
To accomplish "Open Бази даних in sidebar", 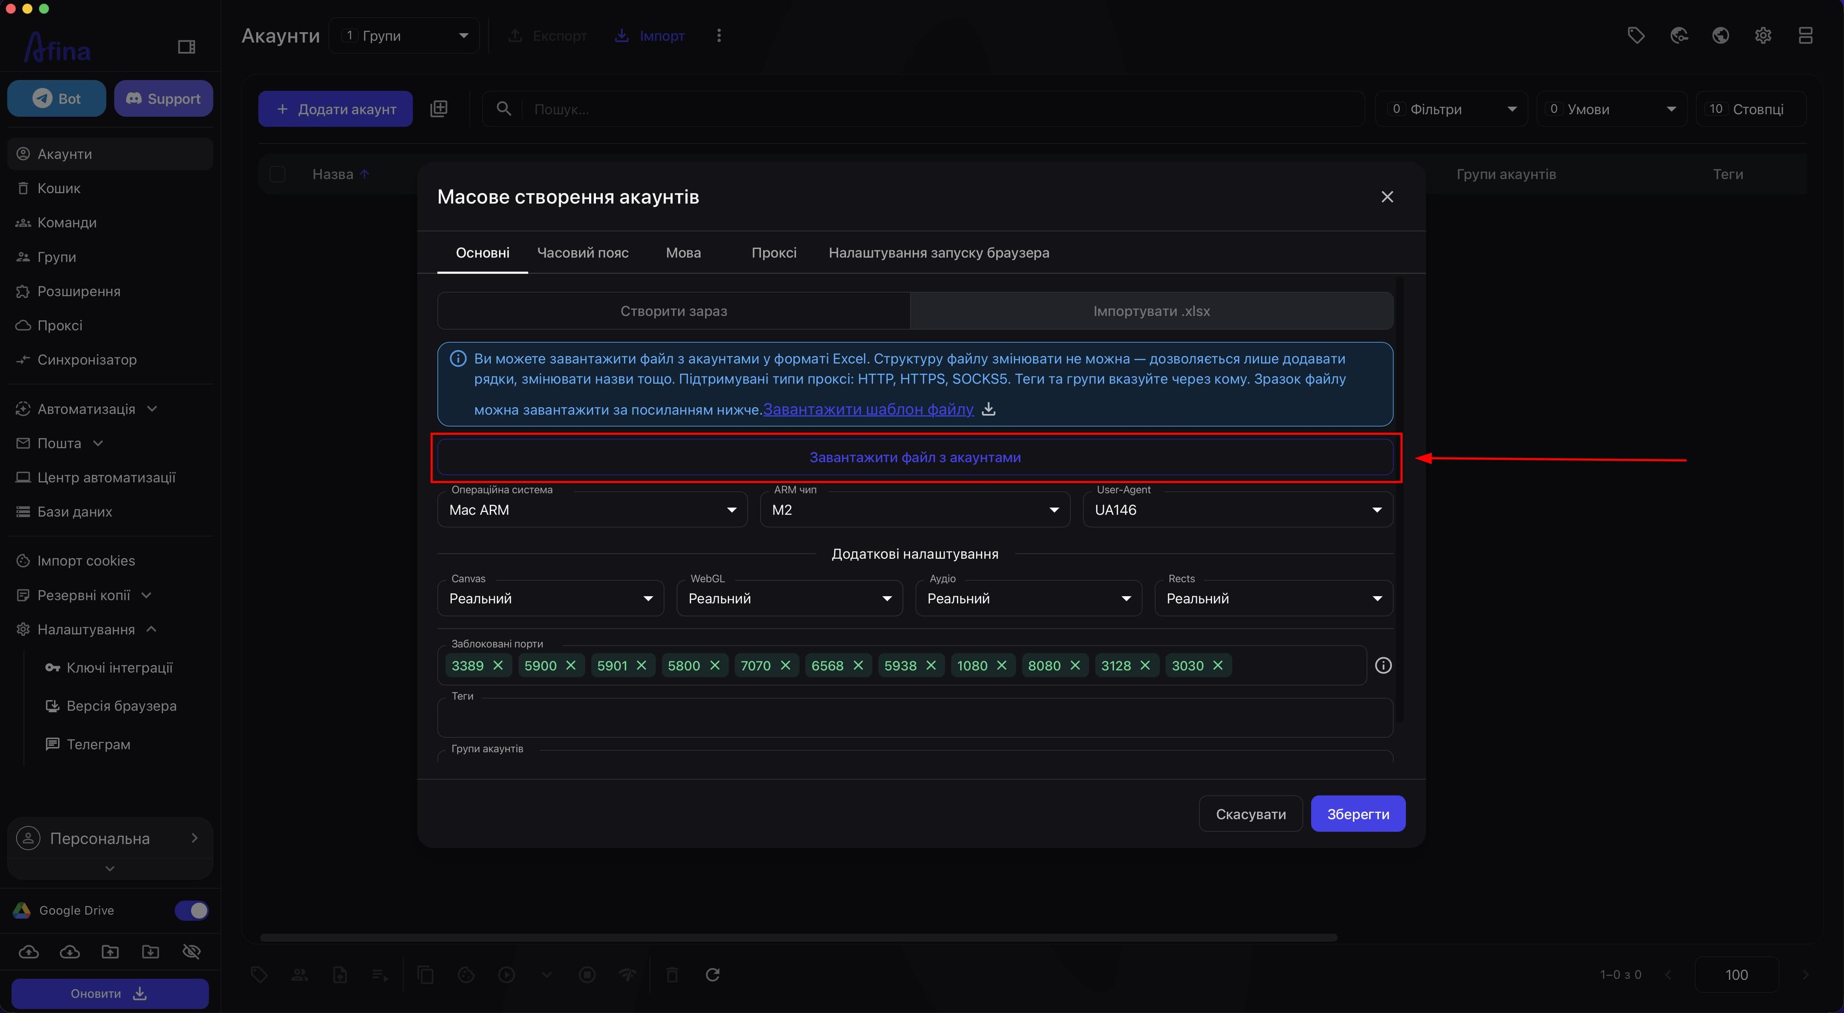I will [110, 512].
